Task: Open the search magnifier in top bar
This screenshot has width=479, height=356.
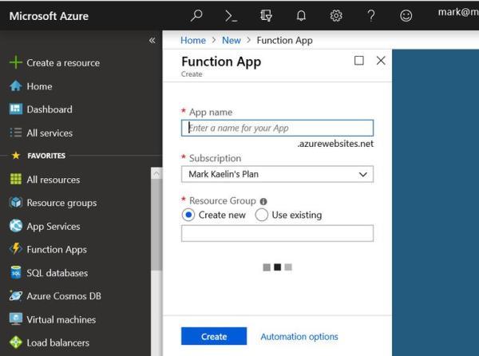Action: [x=196, y=15]
